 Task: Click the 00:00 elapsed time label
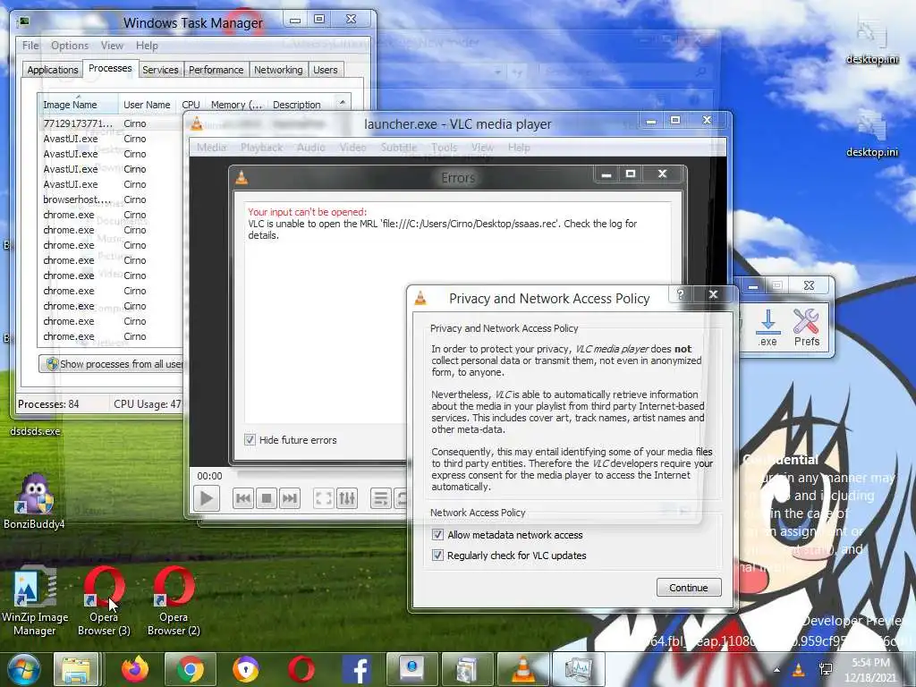(x=209, y=476)
